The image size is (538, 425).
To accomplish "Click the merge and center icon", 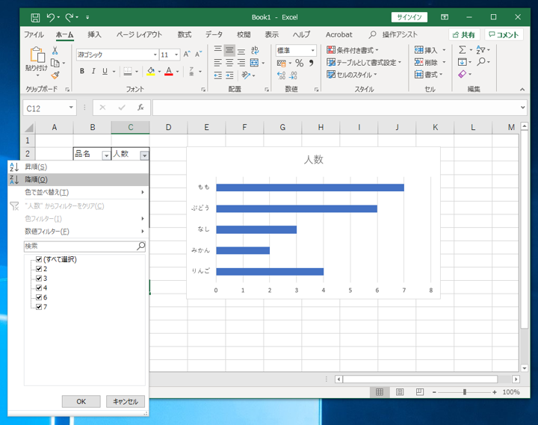I will pyautogui.click(x=254, y=63).
